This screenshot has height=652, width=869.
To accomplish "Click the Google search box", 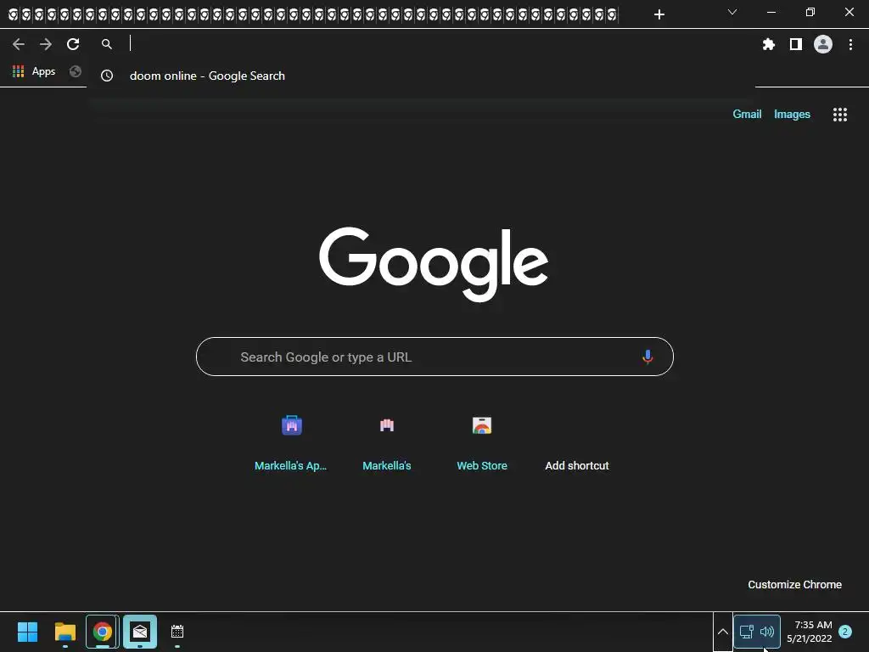I will [x=434, y=357].
